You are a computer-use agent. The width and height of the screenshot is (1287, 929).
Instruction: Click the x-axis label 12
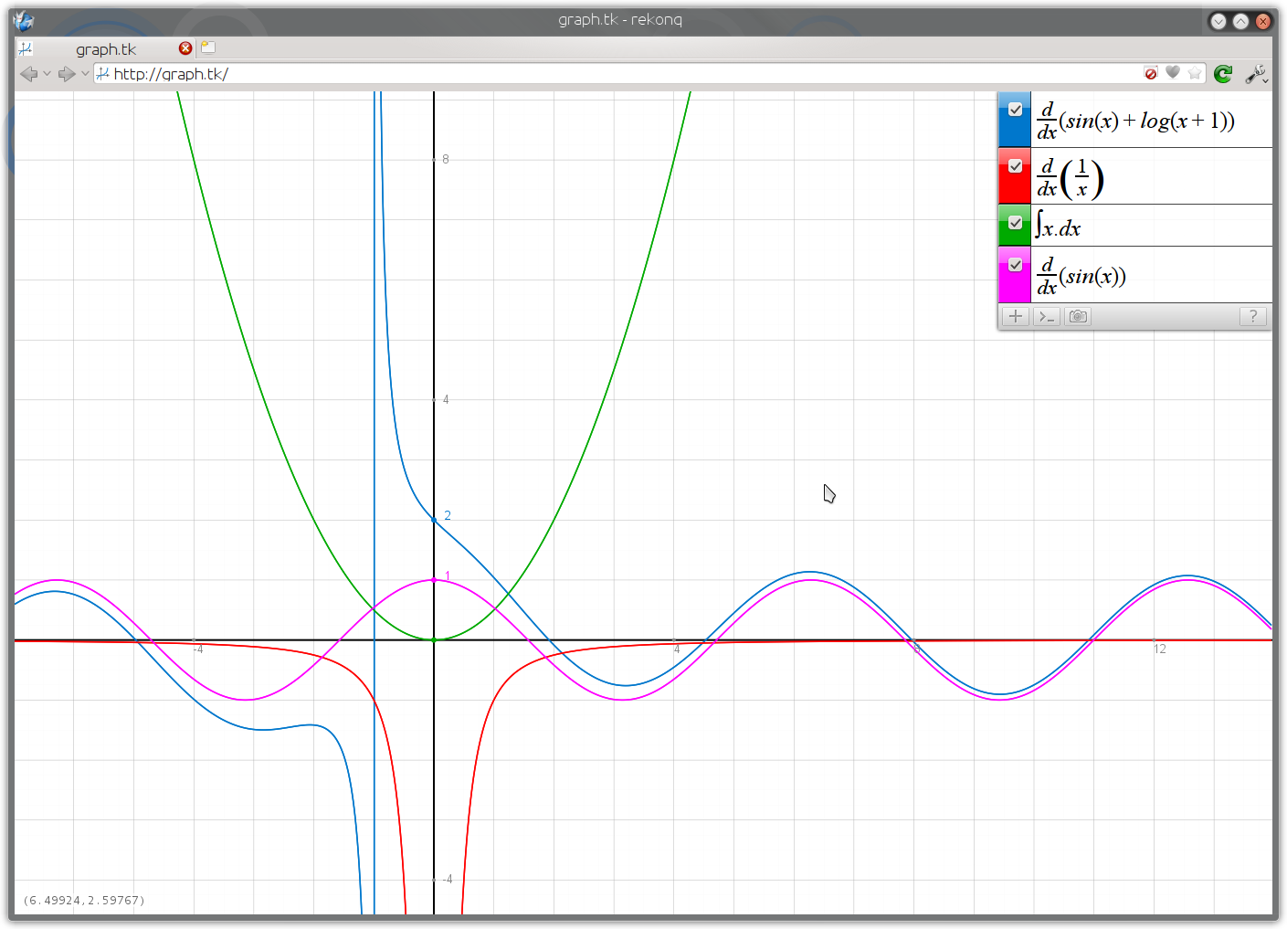coord(1159,649)
